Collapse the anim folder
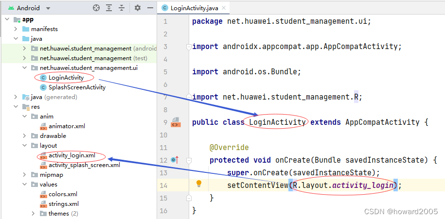445x219 pixels. coord(25,117)
